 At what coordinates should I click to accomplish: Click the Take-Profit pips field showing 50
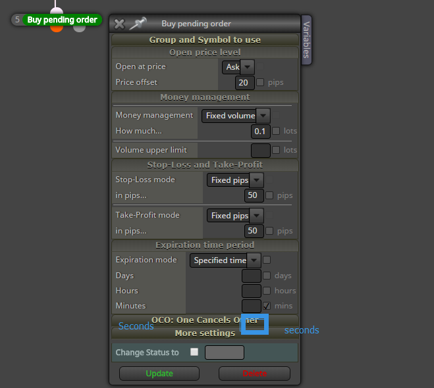[x=254, y=231]
